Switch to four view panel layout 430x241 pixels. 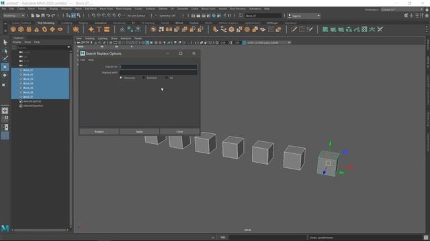5,118
